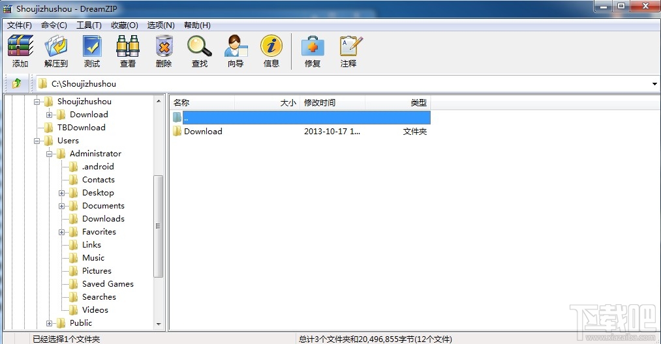Click the Music folder icon in tree

pyautogui.click(x=73, y=258)
